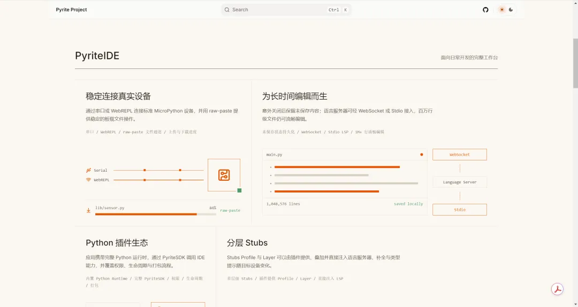
Task: Select the main.py file name
Action: 274,155
